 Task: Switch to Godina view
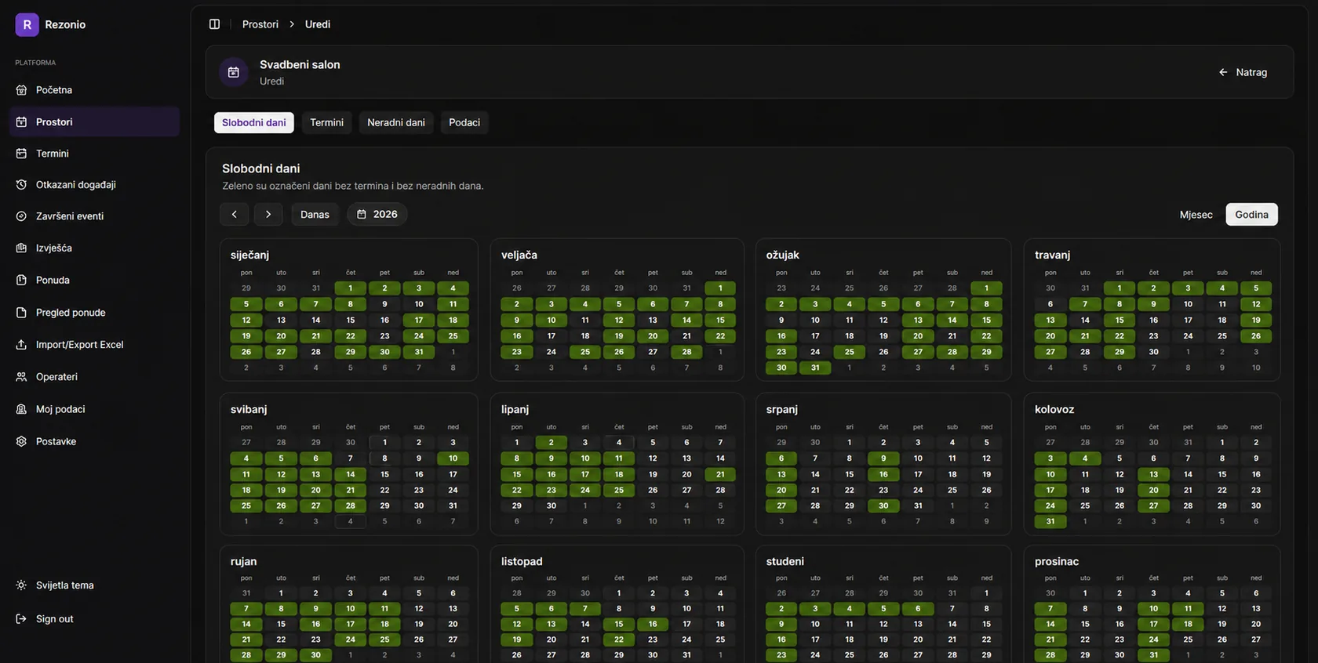point(1251,215)
